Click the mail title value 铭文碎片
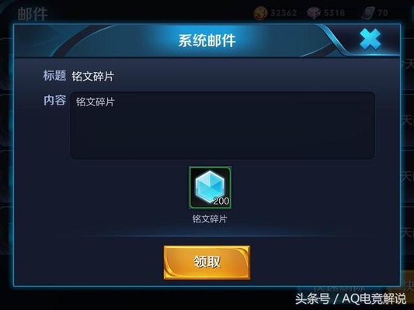 [x=92, y=77]
